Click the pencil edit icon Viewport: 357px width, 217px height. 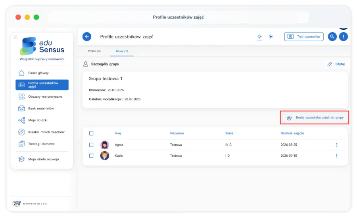coord(330,64)
